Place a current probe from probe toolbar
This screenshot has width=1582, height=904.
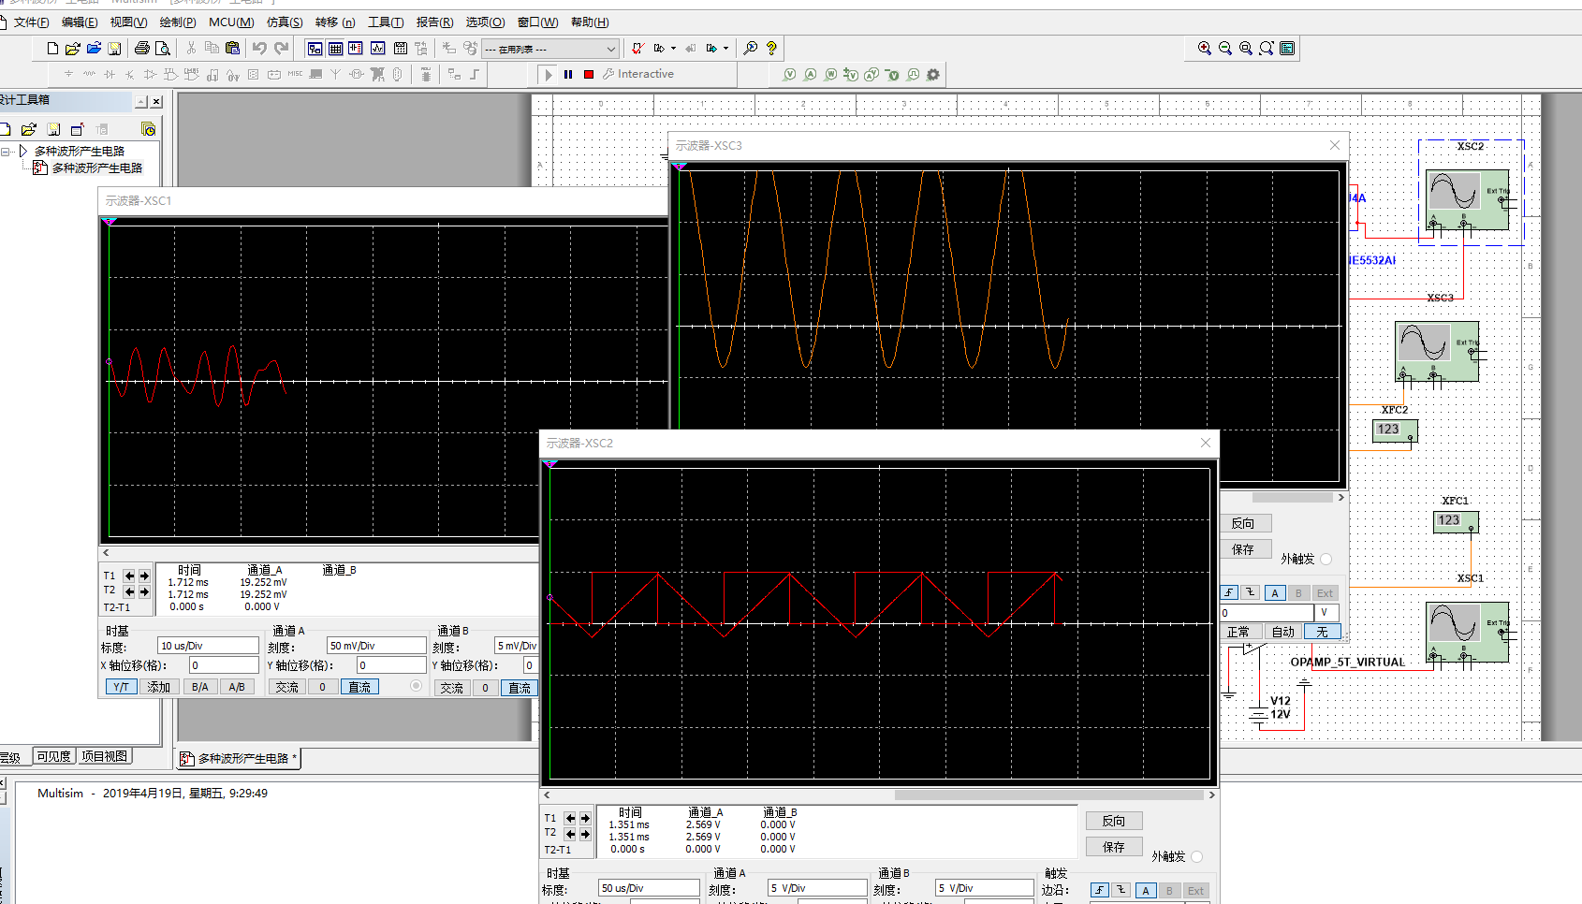coord(810,75)
